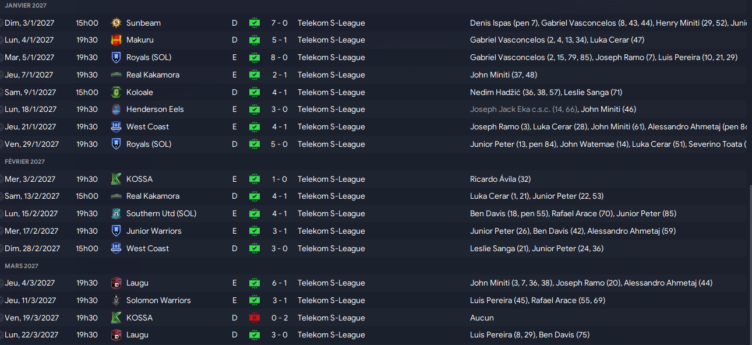The height and width of the screenshot is (345, 752).
Task: Open the Laugu 6 - 1 match score
Action: coord(280,283)
